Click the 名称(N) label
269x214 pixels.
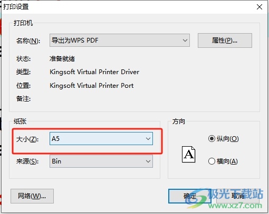coord(28,41)
